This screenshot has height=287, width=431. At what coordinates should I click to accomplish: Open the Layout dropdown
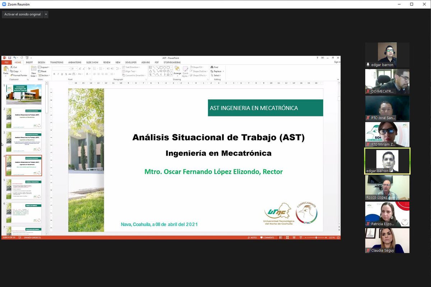(x=44, y=67)
